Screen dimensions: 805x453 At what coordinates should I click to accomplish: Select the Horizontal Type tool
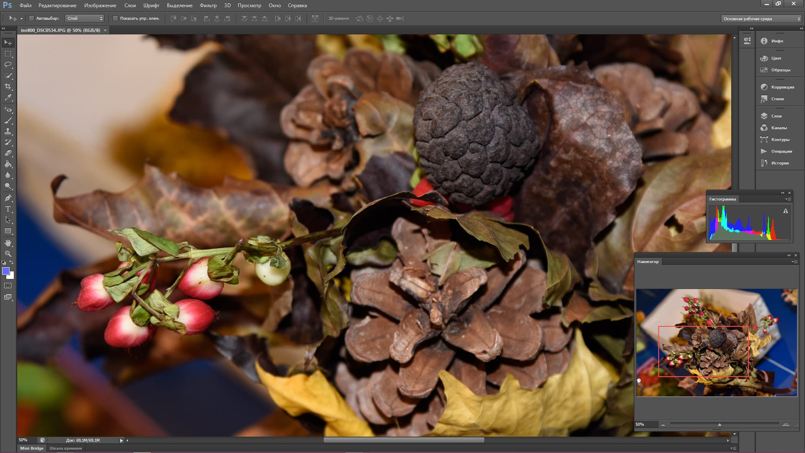pyautogui.click(x=8, y=208)
